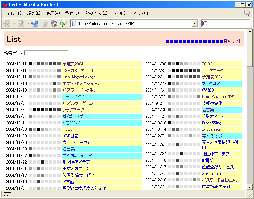
Task: Click the URL address bar text
Action: click(x=107, y=24)
